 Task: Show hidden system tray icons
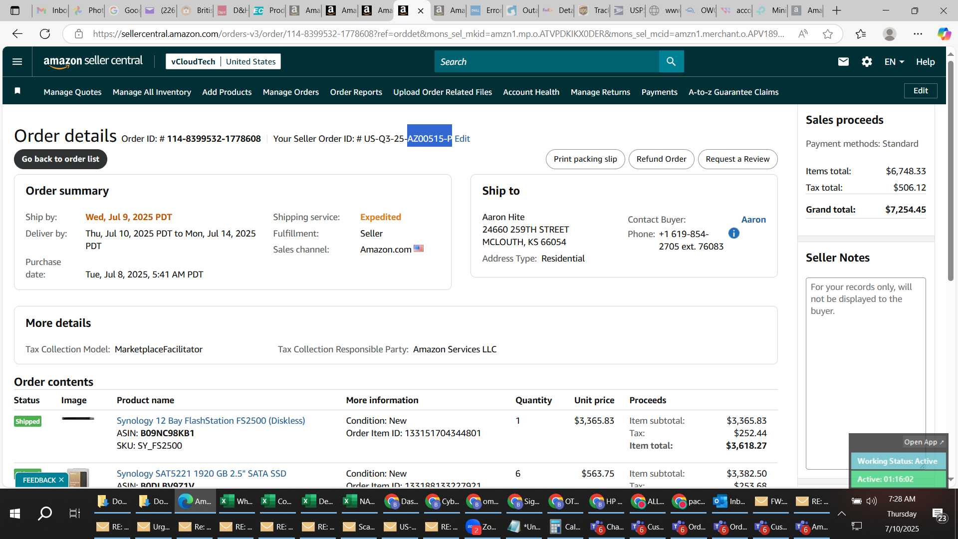[842, 514]
